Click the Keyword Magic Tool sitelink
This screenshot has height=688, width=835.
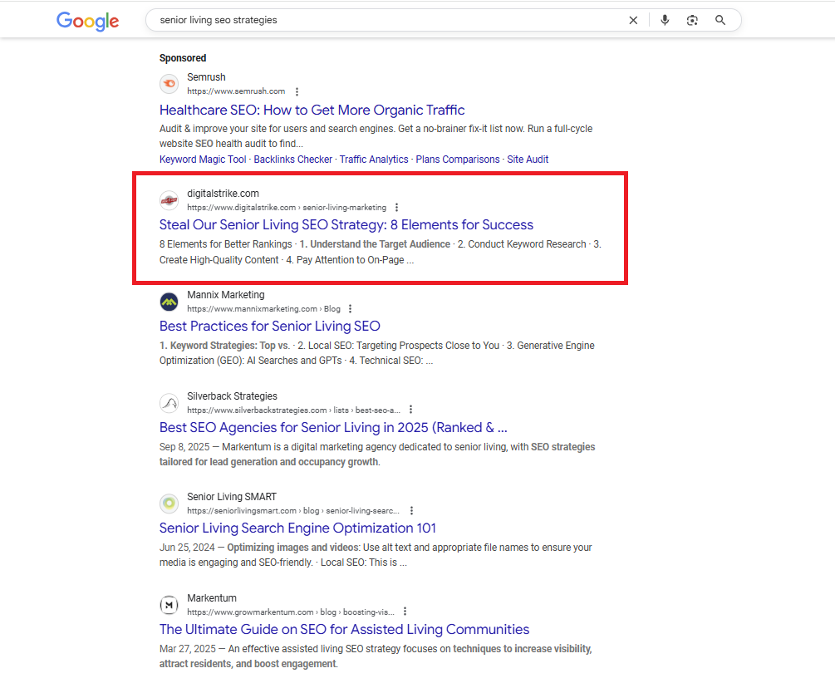tap(203, 160)
